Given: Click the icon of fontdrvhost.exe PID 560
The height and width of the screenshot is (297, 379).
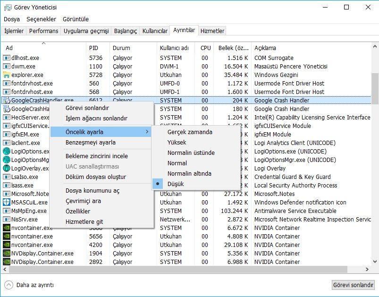Looking at the screenshot, I should coord(7,83).
